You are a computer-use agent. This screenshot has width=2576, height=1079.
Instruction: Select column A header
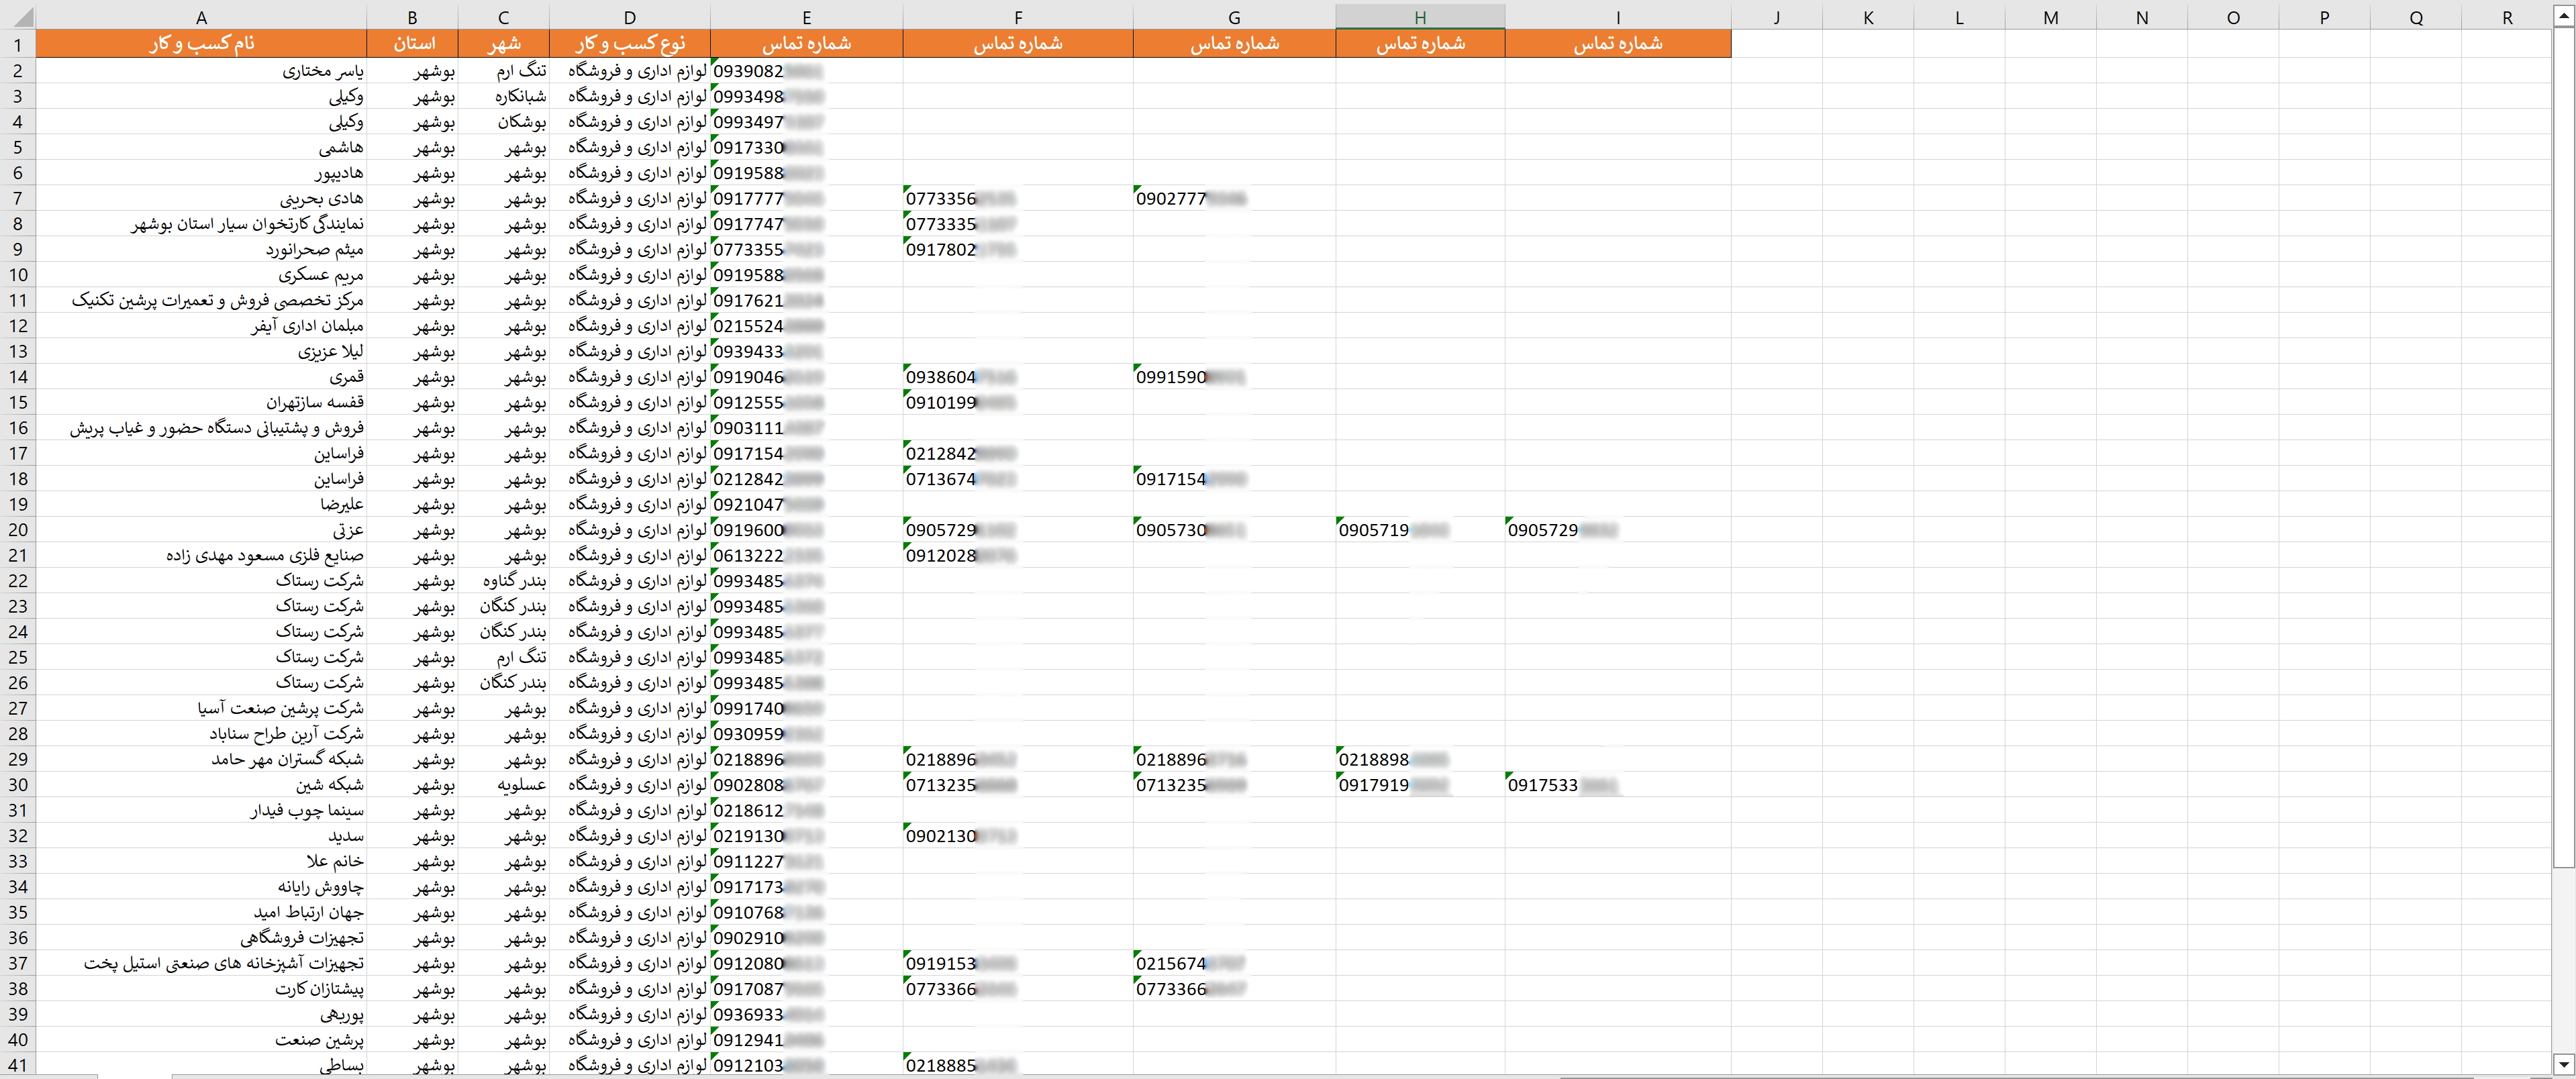(x=201, y=17)
